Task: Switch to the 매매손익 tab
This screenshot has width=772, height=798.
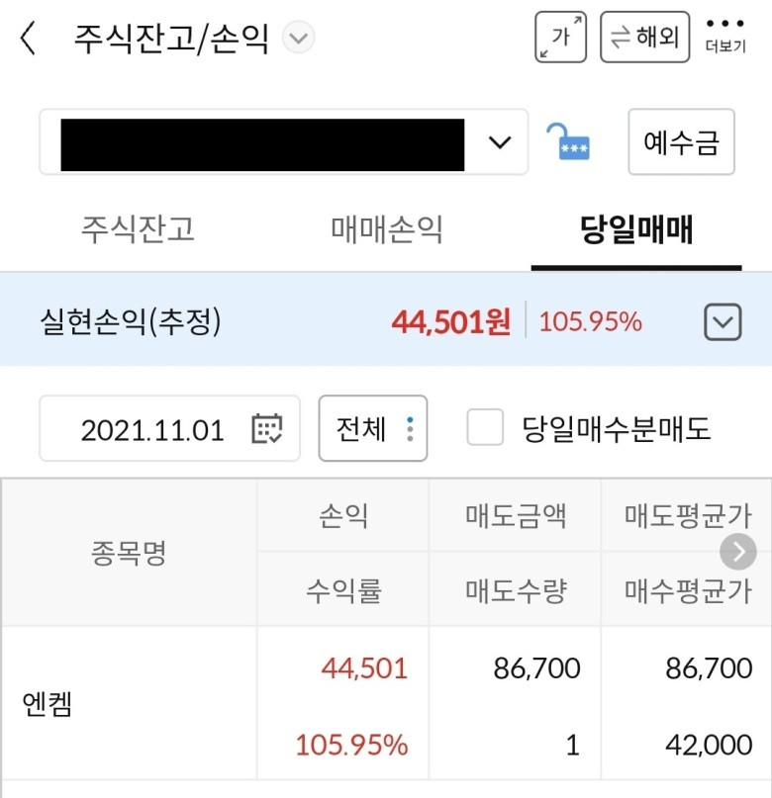Action: pyautogui.click(x=387, y=229)
